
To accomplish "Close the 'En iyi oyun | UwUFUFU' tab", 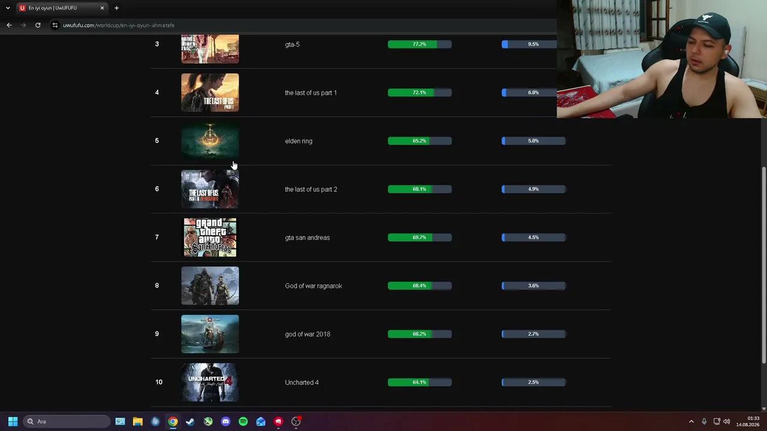I will pyautogui.click(x=102, y=8).
